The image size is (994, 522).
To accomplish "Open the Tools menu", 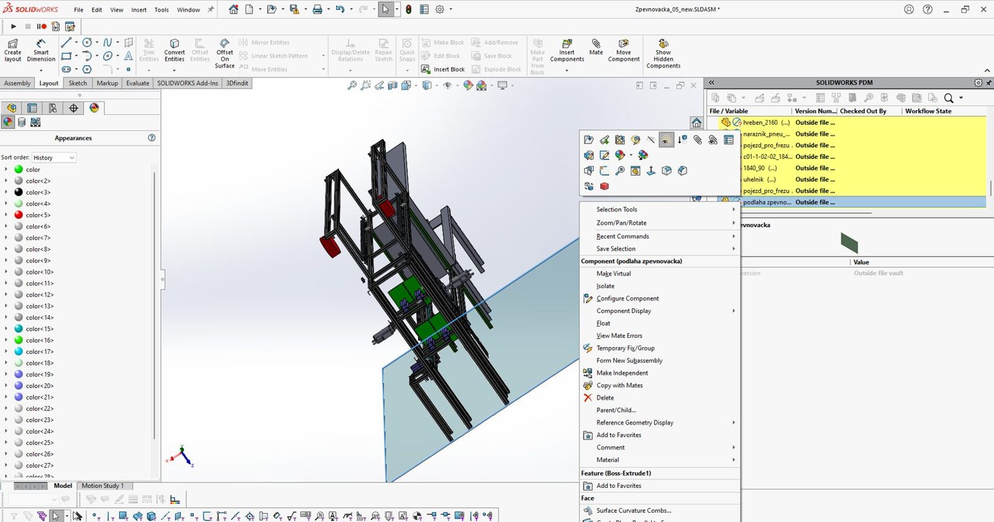I will (x=162, y=10).
